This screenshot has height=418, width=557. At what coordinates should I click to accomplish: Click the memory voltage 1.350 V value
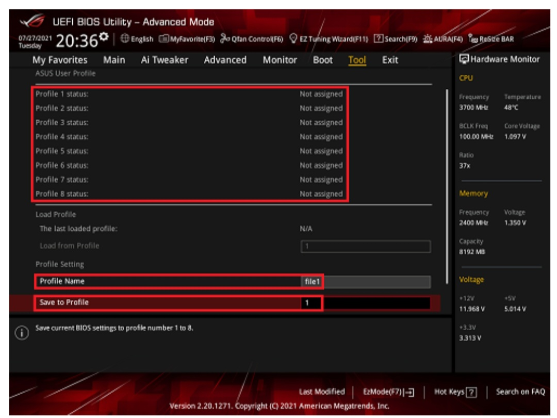tap(515, 223)
